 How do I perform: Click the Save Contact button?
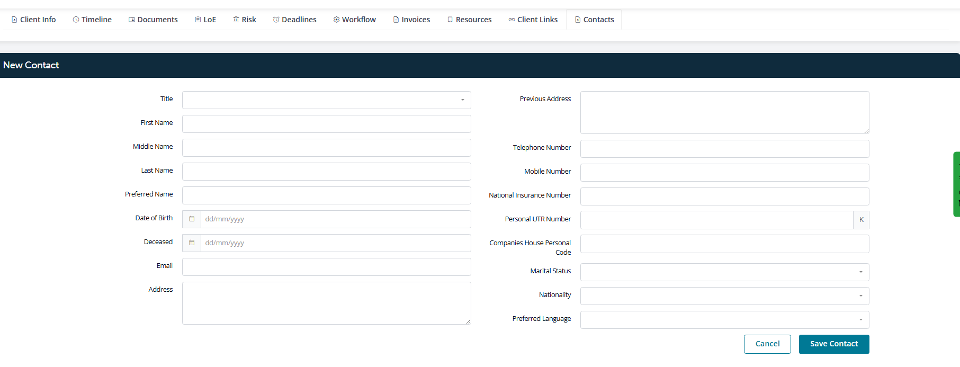833,344
